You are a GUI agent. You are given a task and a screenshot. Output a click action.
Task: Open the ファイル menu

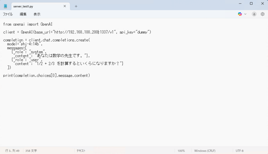tap(8, 14)
